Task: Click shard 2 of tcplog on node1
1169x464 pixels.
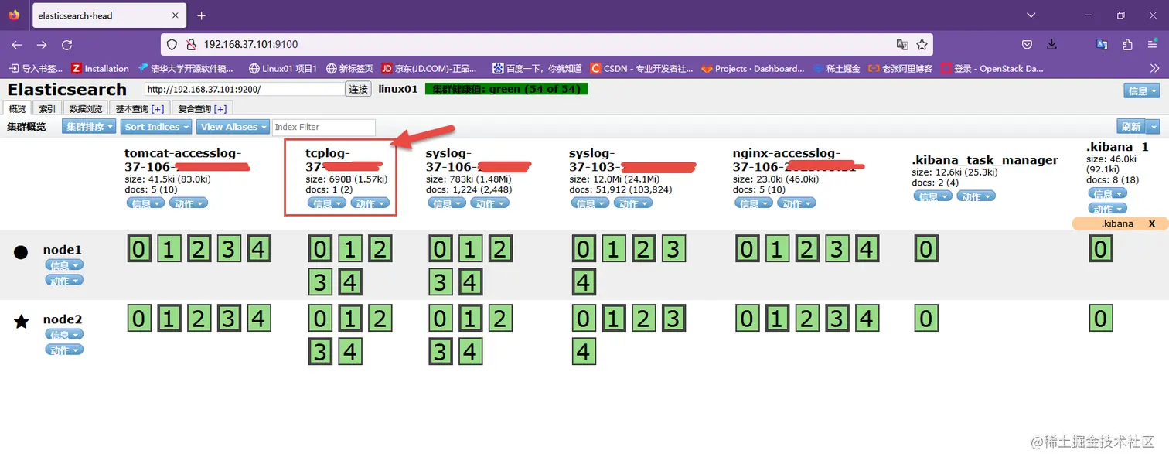Action: [380, 249]
